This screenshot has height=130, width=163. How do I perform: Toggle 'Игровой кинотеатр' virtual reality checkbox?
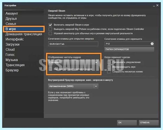click(50, 33)
